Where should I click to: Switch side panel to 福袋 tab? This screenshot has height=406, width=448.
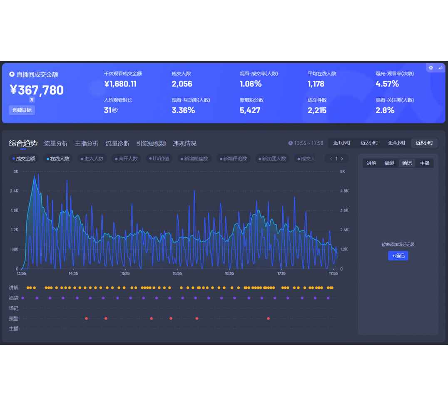389,163
